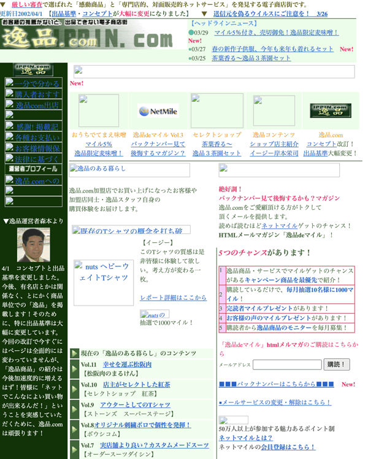Screen dimensions: 368x459
Task: Open sidebar menu 一分で分かる
Action: tap(34, 83)
